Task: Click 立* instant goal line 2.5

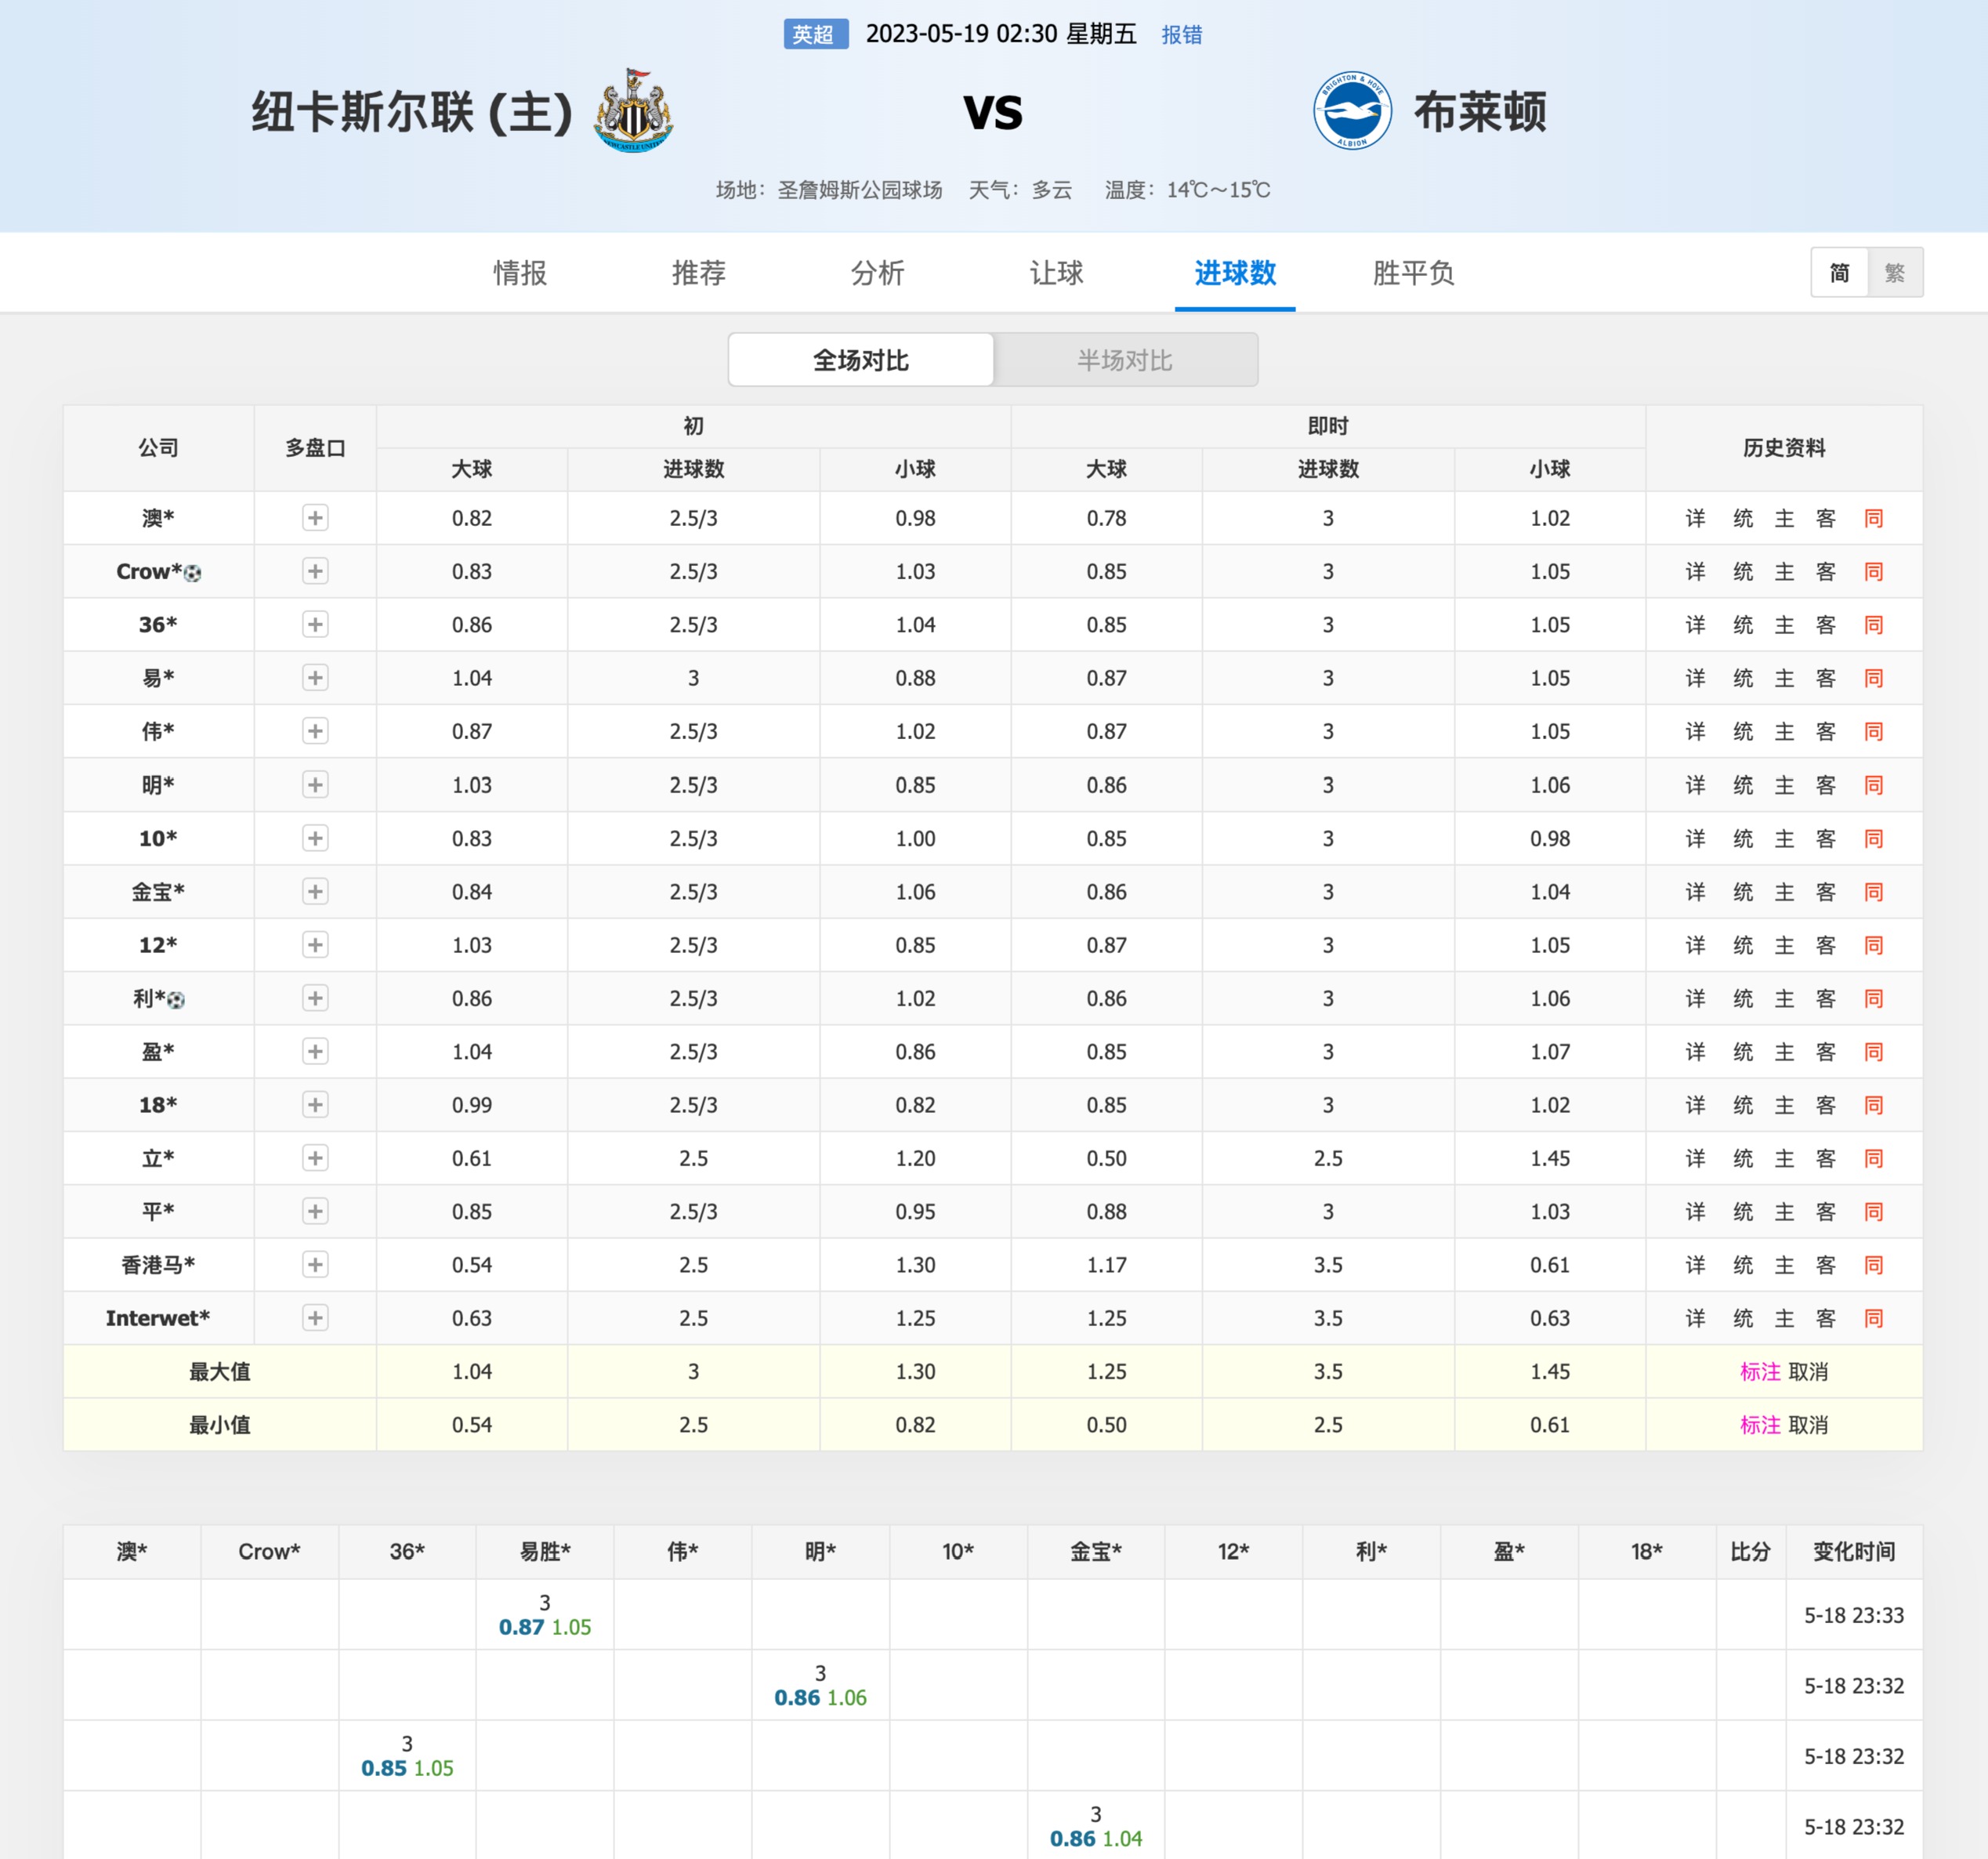Action: (1328, 1158)
